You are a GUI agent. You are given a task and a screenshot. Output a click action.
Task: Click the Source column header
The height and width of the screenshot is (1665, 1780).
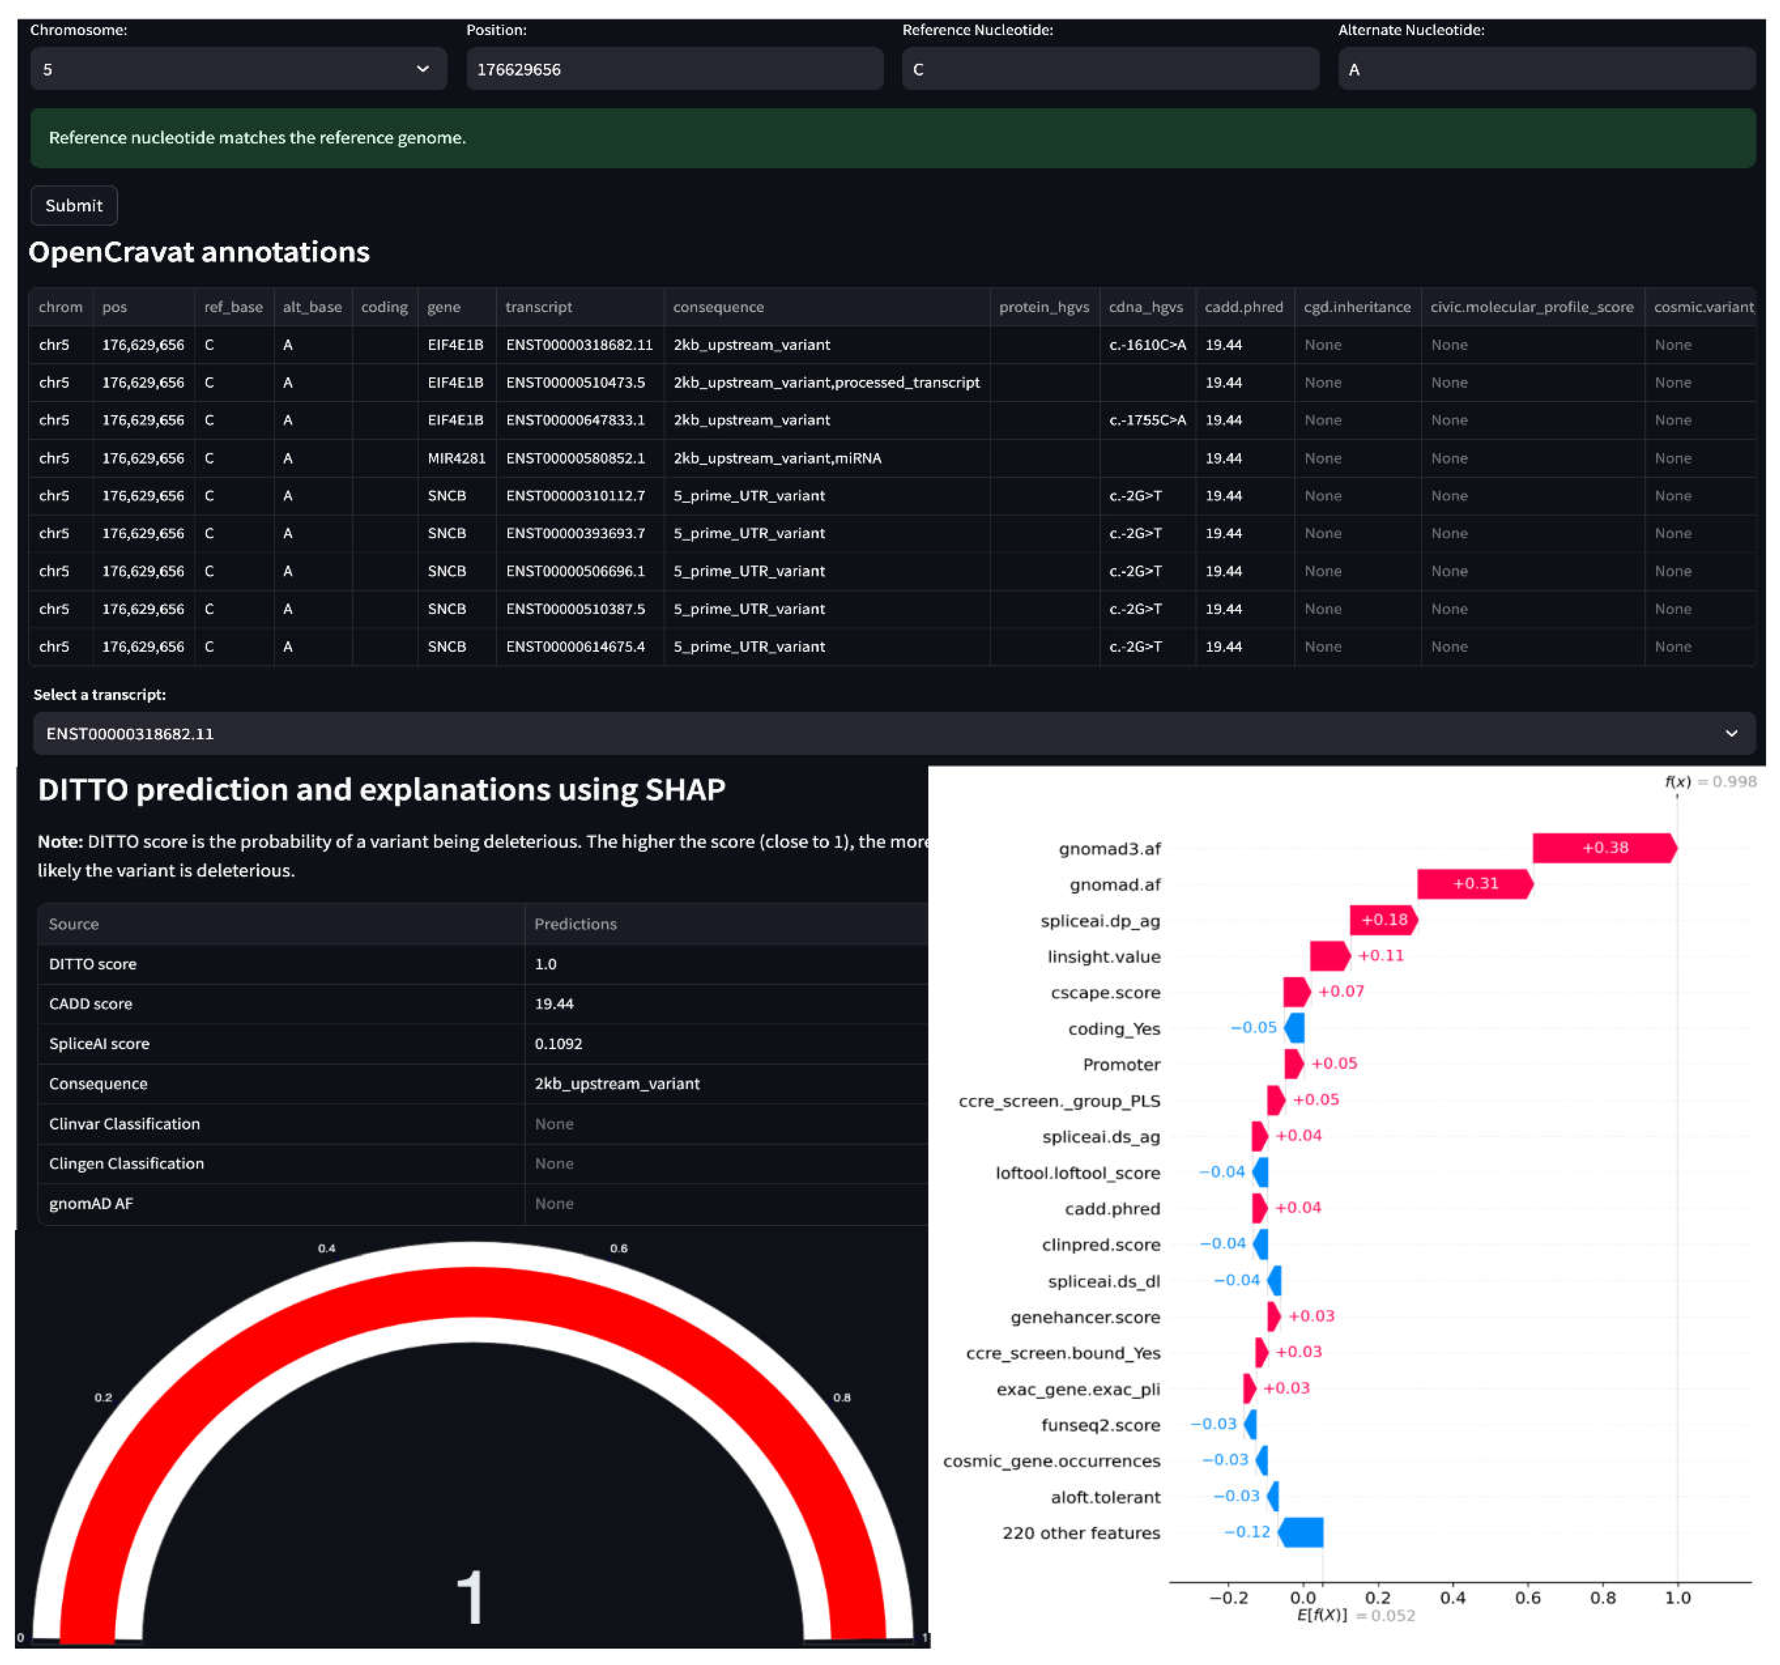click(x=73, y=924)
